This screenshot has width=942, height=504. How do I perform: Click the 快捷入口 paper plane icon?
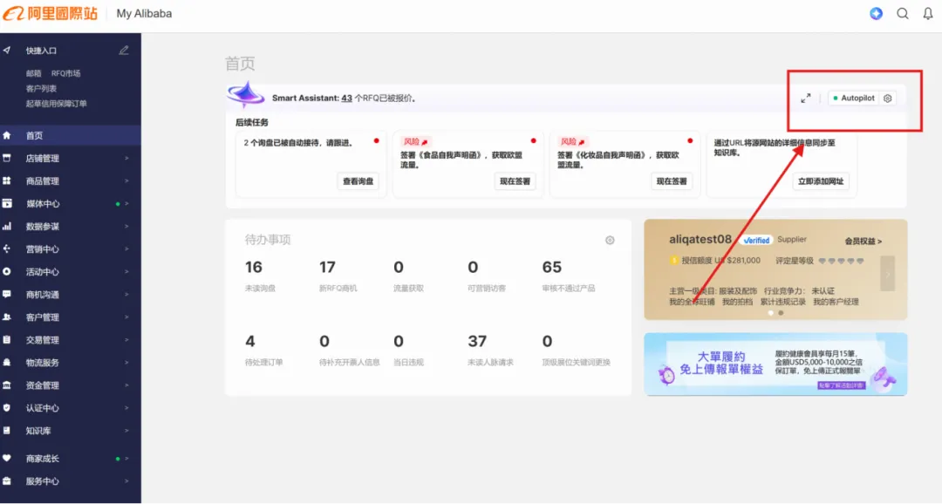pyautogui.click(x=7, y=51)
